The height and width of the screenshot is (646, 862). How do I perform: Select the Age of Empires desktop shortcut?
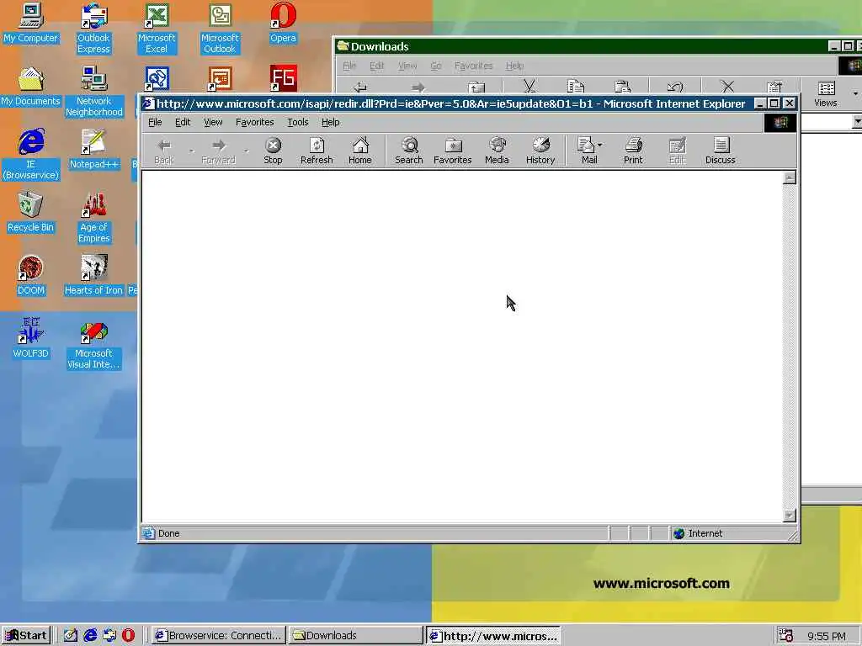93,218
